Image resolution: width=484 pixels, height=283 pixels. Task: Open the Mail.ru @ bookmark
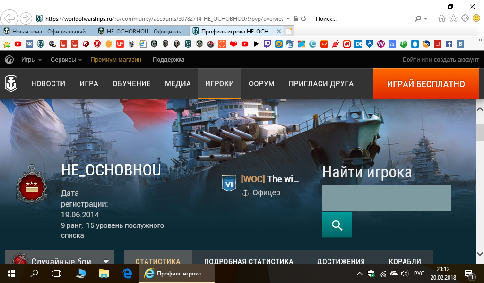tap(279, 44)
